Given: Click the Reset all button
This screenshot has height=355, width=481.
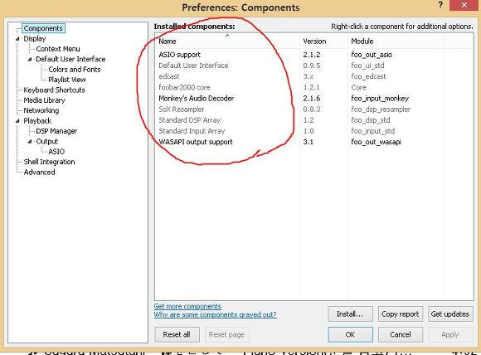Looking at the screenshot, I should click(x=177, y=334).
